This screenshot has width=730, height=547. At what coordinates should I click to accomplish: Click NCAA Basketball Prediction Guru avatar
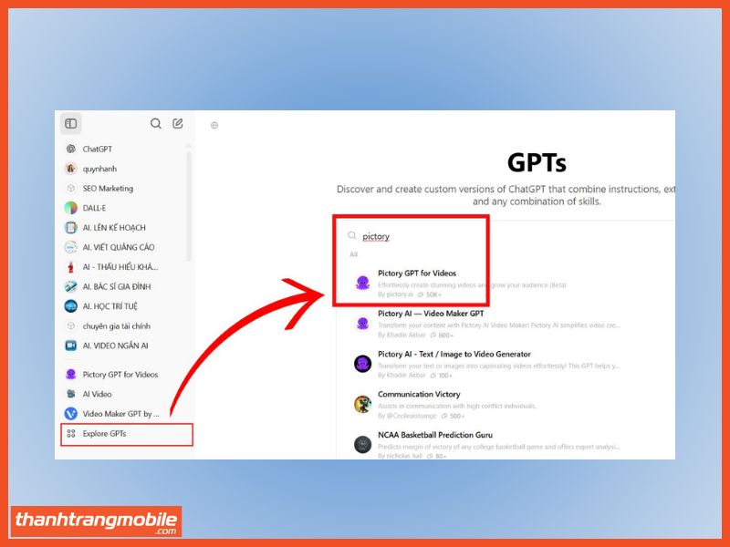point(362,445)
